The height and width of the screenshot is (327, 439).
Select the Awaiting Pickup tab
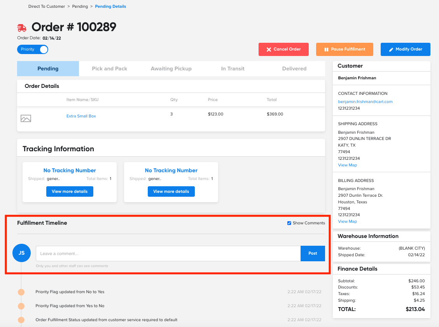[171, 69]
